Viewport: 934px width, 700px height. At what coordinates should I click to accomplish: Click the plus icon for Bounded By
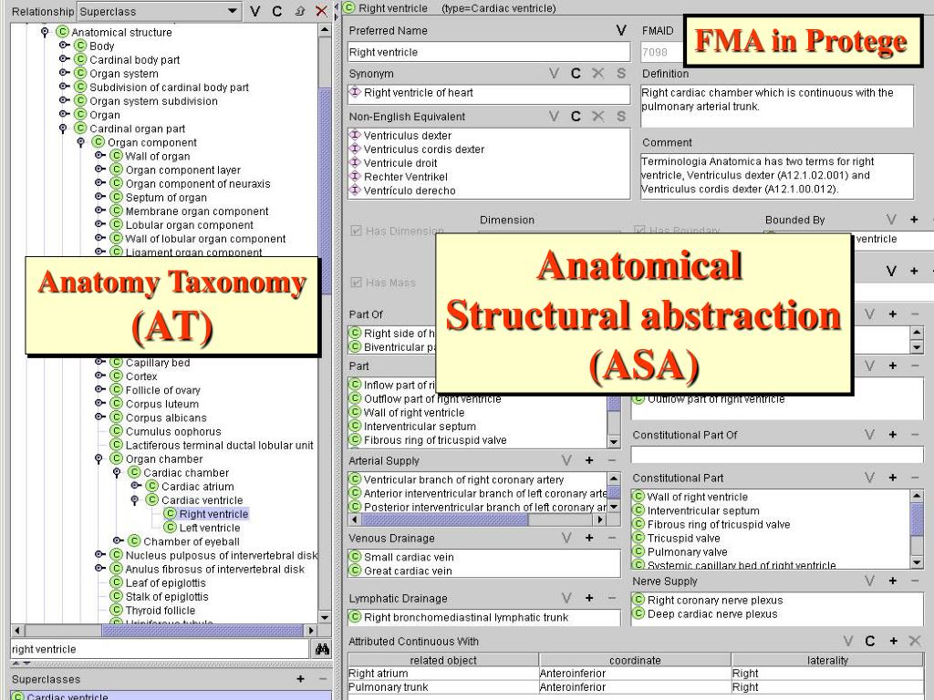tap(914, 220)
